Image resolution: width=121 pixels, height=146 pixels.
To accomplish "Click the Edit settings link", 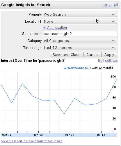I will (108, 61).
